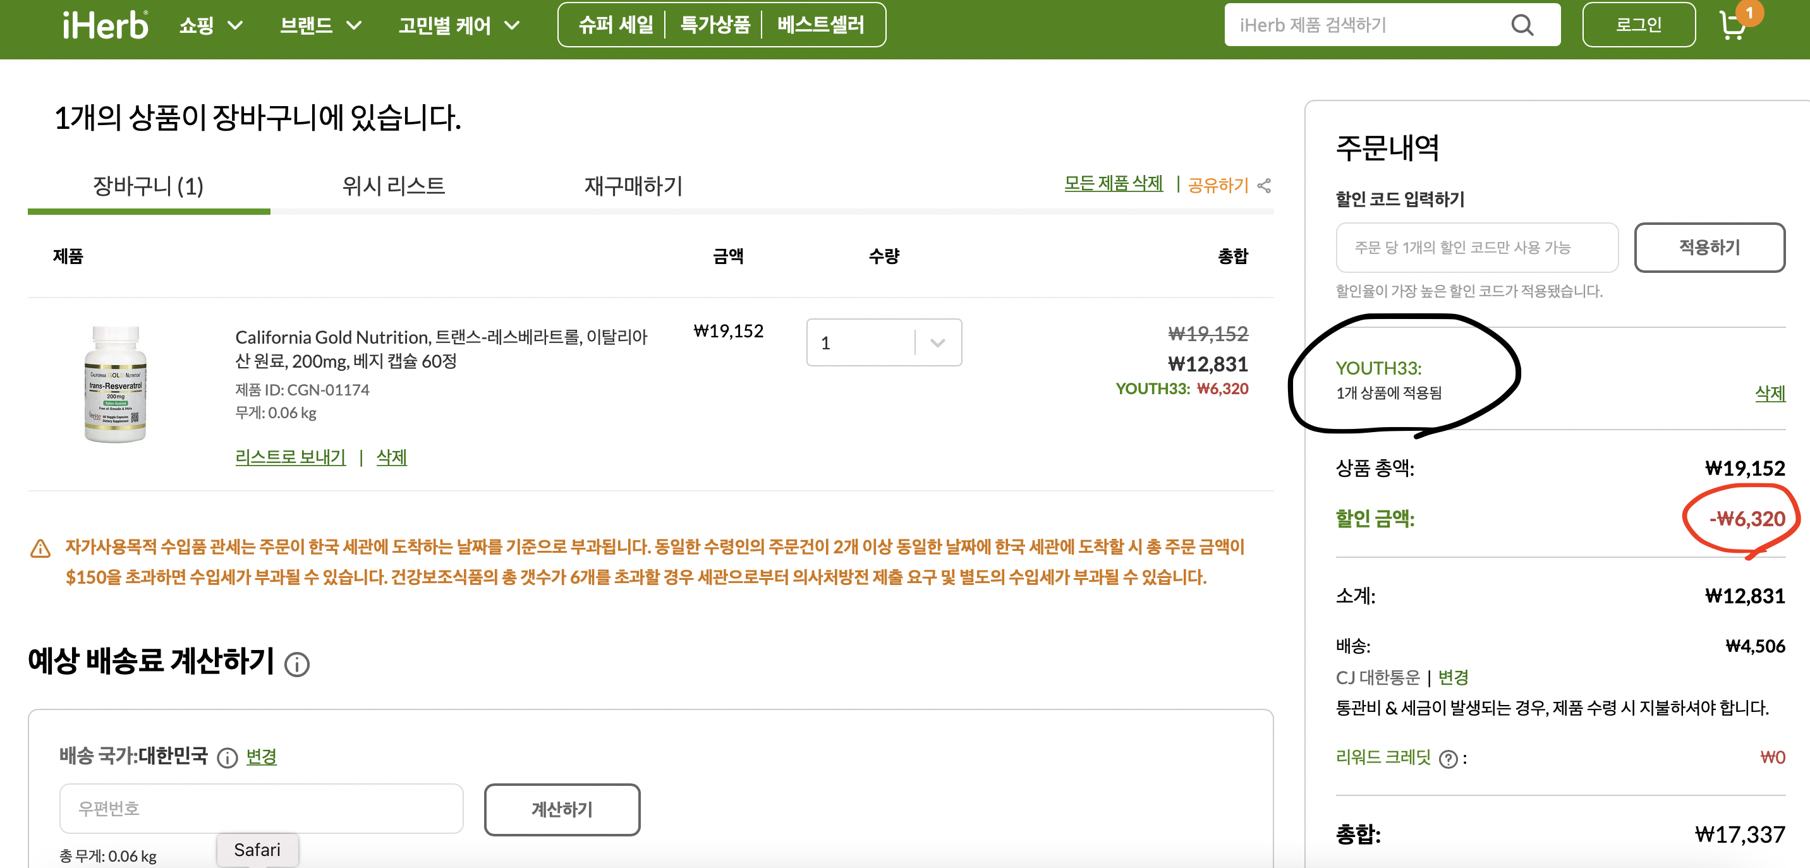Open the shopping cart icon
1810x868 pixels.
pos(1733,25)
